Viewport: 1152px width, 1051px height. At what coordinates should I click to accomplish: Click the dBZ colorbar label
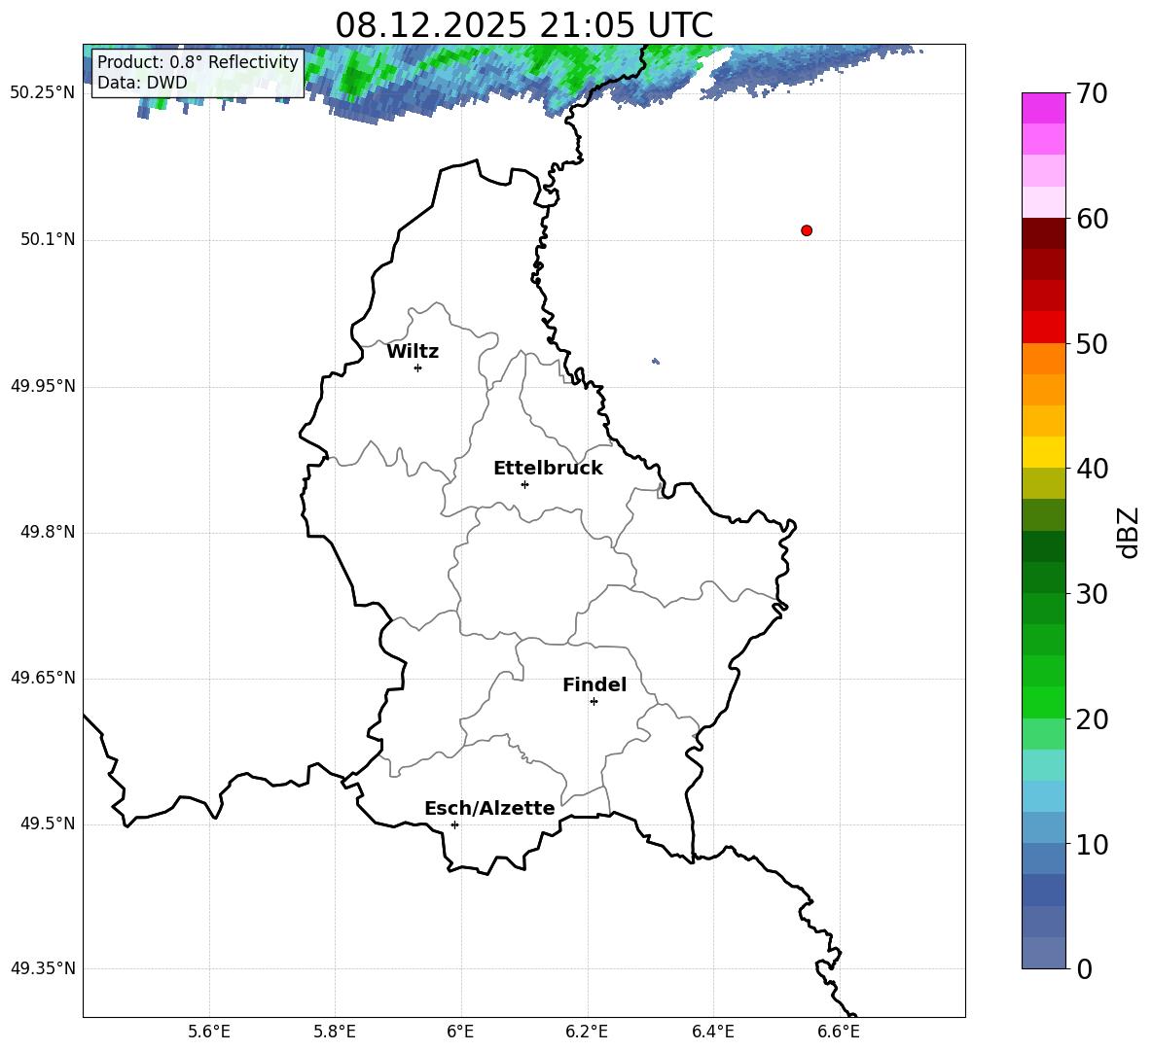pos(1128,533)
